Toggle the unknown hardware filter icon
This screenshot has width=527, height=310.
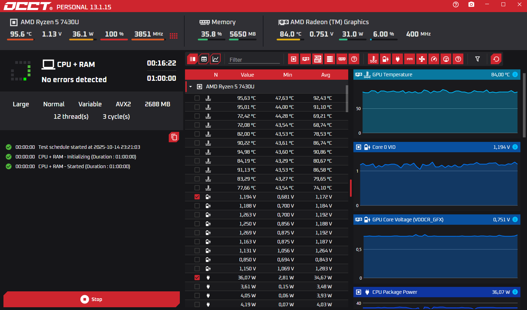tap(354, 59)
